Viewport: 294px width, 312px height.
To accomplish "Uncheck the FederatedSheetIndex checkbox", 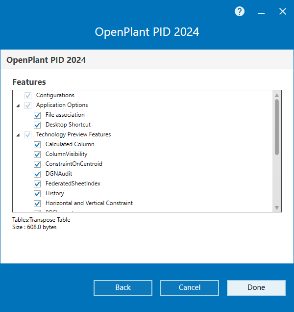I will pyautogui.click(x=37, y=183).
